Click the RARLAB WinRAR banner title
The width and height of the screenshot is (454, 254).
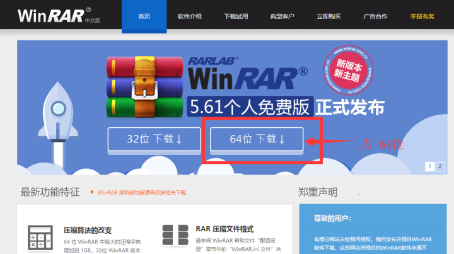click(x=248, y=74)
